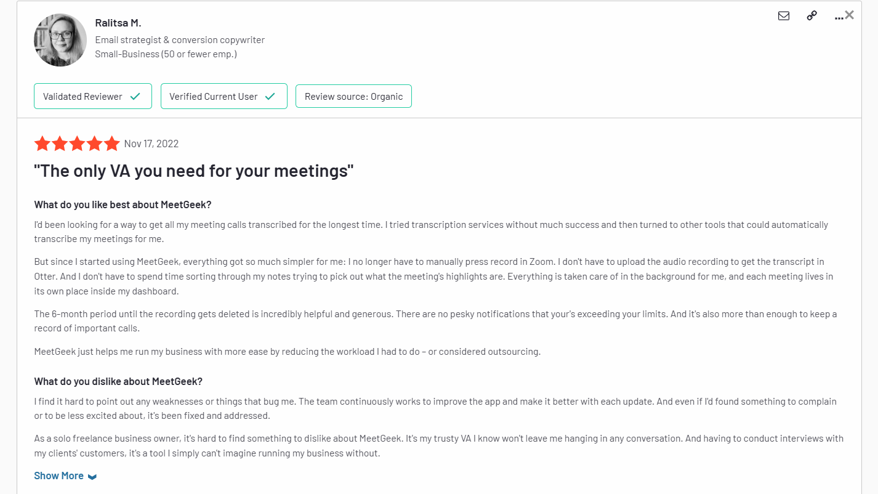Click the envelope icon to share review

[783, 15]
